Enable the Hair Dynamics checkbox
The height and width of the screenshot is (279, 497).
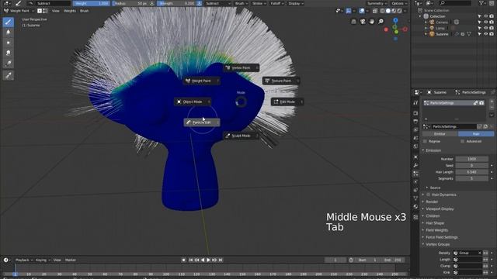coord(428,195)
